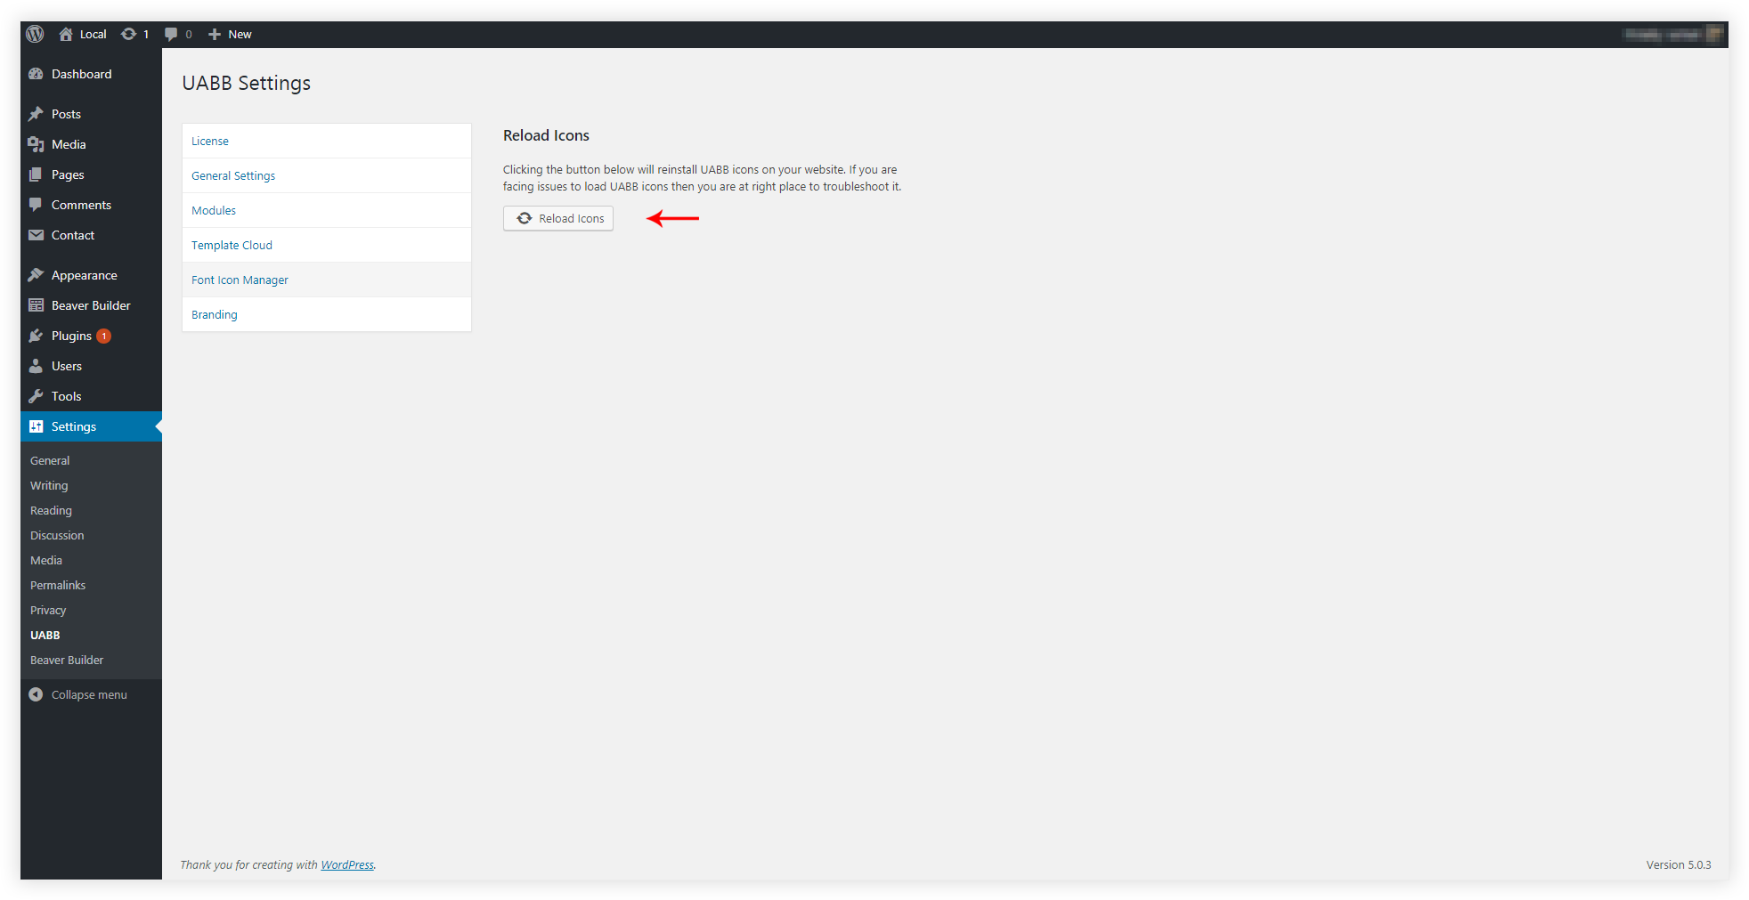1749x900 pixels.
Task: Open the Beaver Builder sidebar menu
Action: tap(90, 305)
